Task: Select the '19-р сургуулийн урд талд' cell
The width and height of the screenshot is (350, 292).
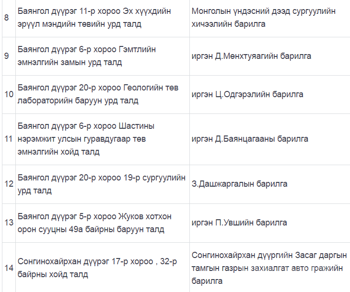Action: tap(102, 184)
